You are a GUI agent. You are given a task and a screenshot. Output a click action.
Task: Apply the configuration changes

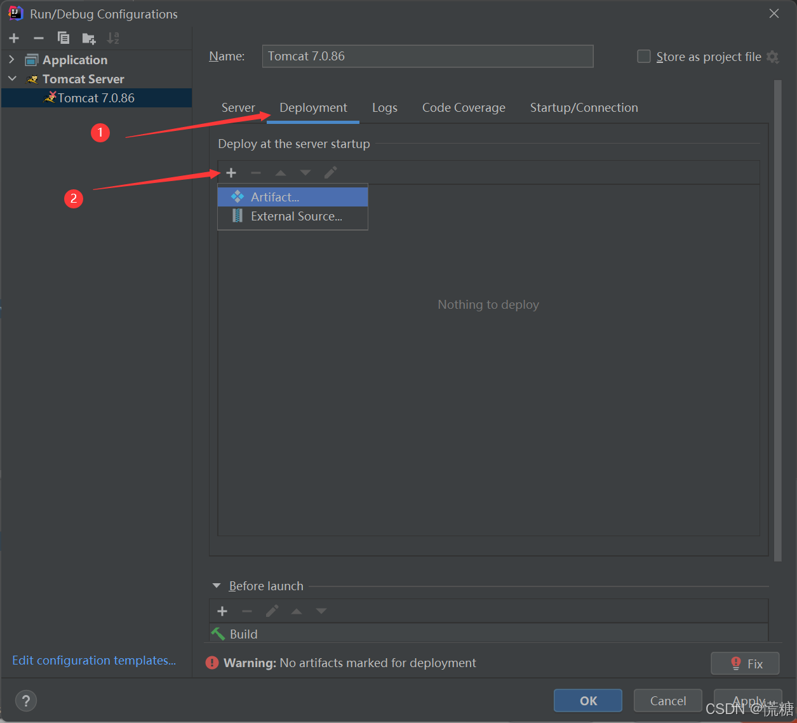pyautogui.click(x=748, y=701)
